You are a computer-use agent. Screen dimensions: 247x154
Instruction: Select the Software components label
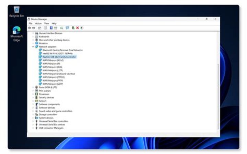point(49,104)
